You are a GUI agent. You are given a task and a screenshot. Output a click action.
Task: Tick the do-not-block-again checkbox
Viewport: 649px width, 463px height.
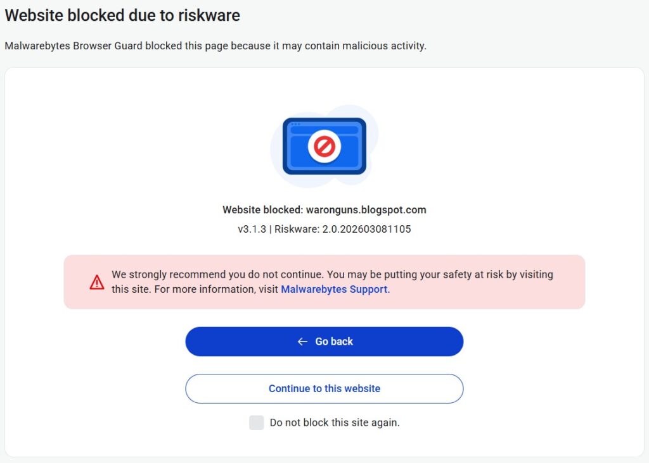click(x=256, y=423)
